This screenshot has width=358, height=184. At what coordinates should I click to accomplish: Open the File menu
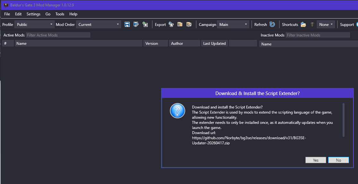pos(7,14)
